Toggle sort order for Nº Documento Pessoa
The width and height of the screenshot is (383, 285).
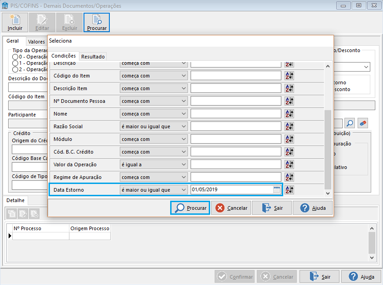(289, 101)
